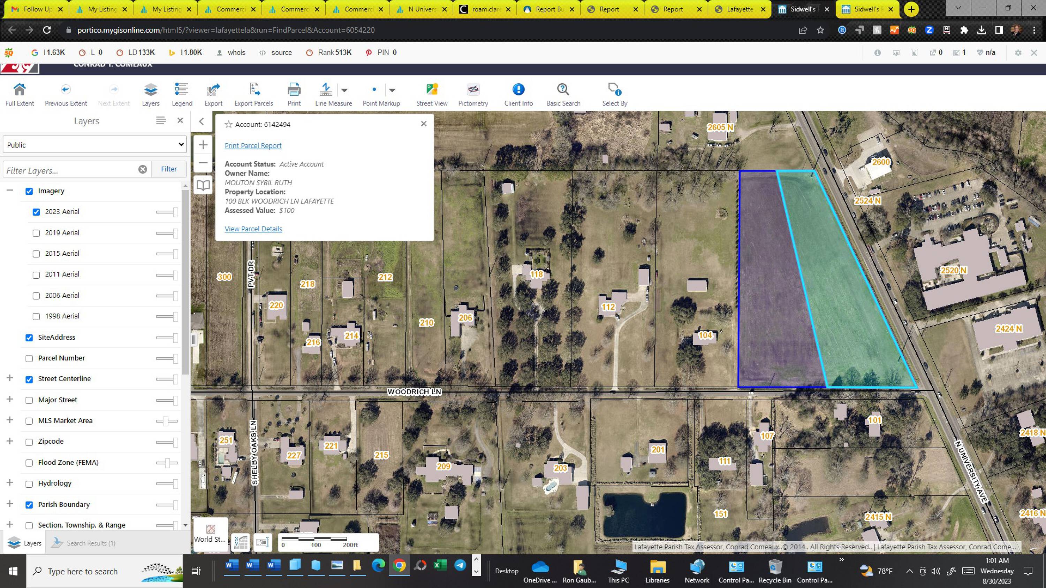Click the map zoom in plus button
This screenshot has height=588, width=1046.
[x=203, y=145]
